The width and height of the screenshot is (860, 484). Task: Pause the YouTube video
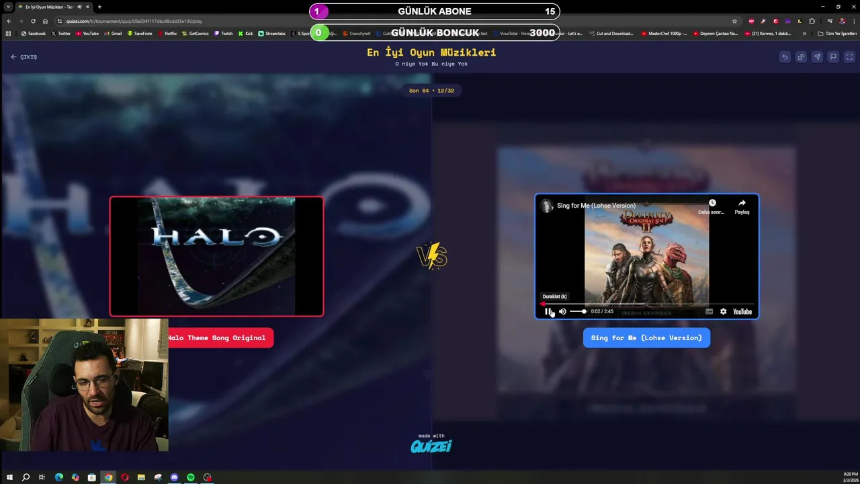pos(548,311)
